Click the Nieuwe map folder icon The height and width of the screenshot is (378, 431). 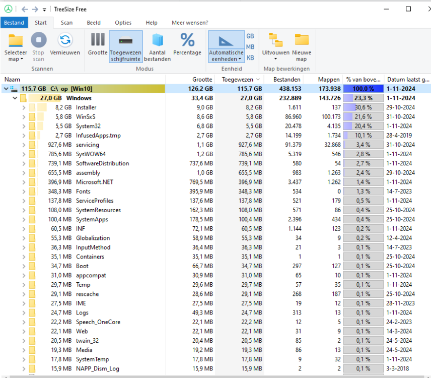tap(302, 40)
